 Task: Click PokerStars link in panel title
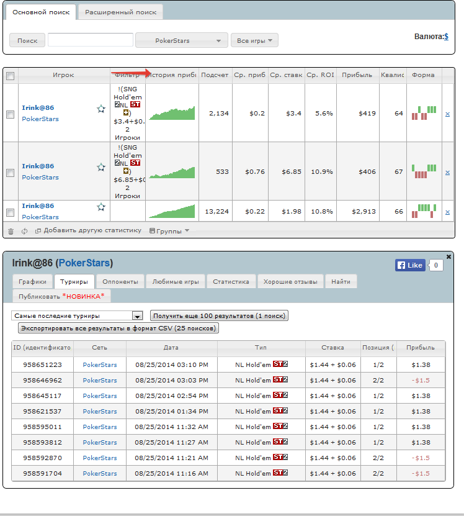click(84, 263)
